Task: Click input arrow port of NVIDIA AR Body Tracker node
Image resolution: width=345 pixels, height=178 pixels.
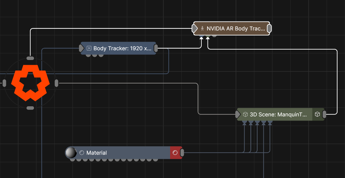Action: click(195, 29)
